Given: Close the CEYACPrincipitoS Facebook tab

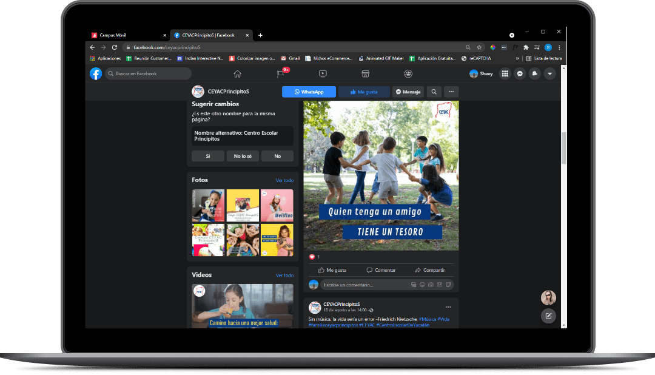Looking at the screenshot, I should click(247, 36).
